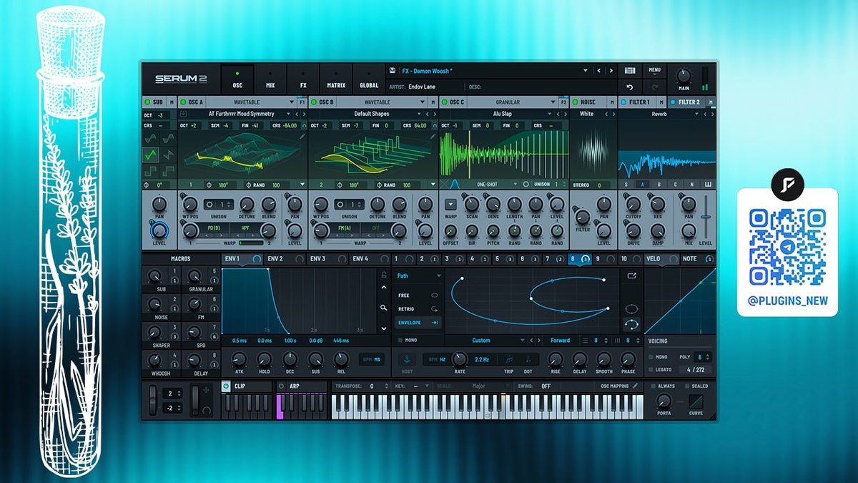Toggle the CLIP power button

pos(226,386)
